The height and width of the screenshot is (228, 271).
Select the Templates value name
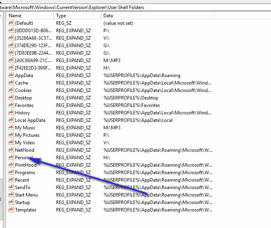coord(26,210)
